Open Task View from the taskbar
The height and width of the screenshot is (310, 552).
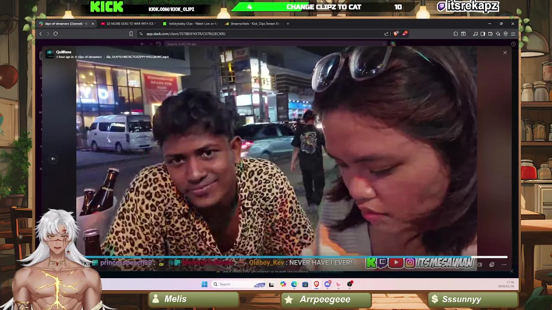(x=271, y=284)
